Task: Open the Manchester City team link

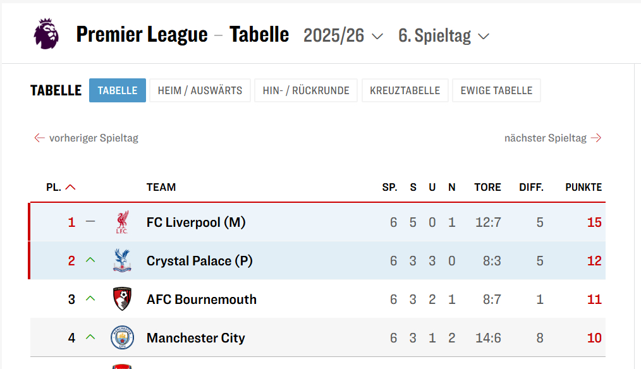Action: click(x=195, y=338)
